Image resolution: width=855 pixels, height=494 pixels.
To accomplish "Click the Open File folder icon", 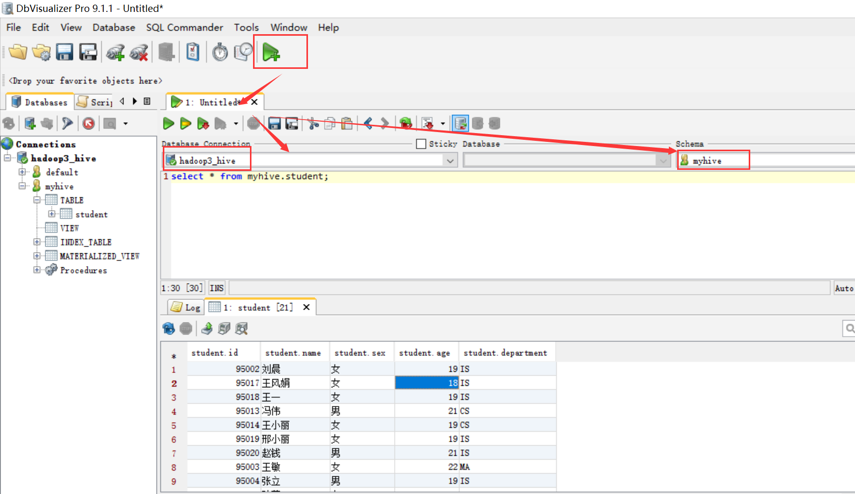I will pyautogui.click(x=18, y=52).
